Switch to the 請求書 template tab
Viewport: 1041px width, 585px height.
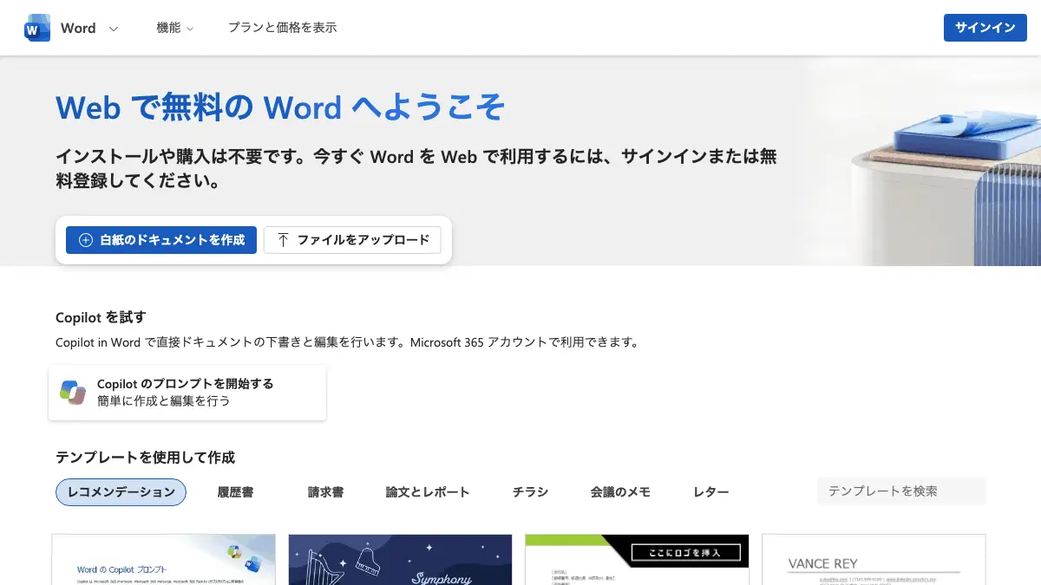click(325, 492)
